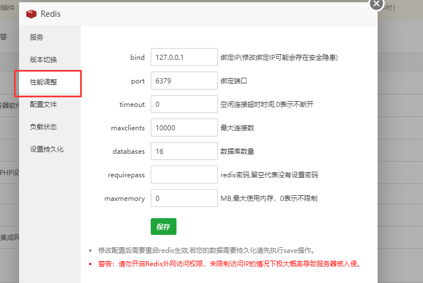Viewport: 423px width, 283px height.
Task: Click the maxmemory input field
Action: pos(184,198)
